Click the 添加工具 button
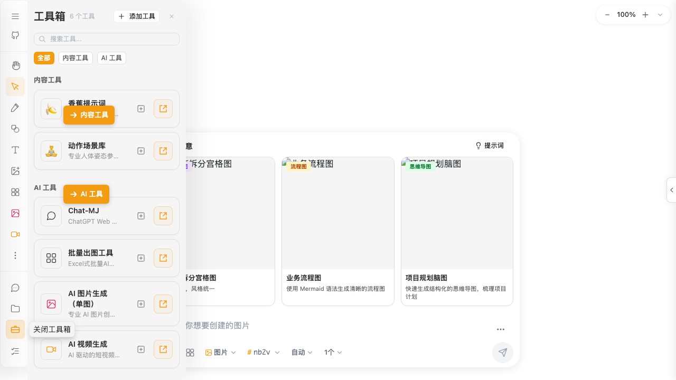This screenshot has width=676, height=380. pyautogui.click(x=136, y=16)
